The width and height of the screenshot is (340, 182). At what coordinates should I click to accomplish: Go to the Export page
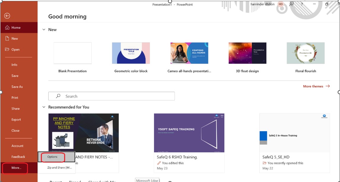click(16, 120)
